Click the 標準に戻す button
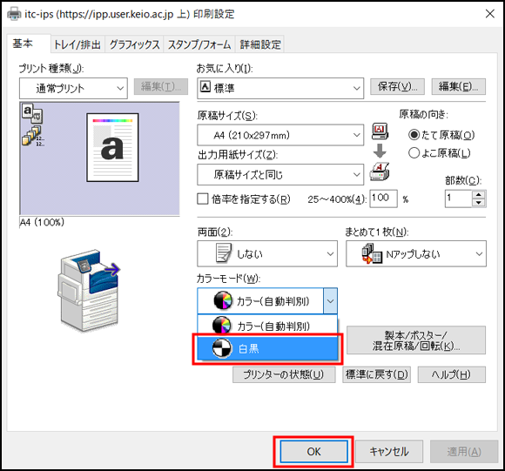The width and height of the screenshot is (505, 471). point(376,374)
